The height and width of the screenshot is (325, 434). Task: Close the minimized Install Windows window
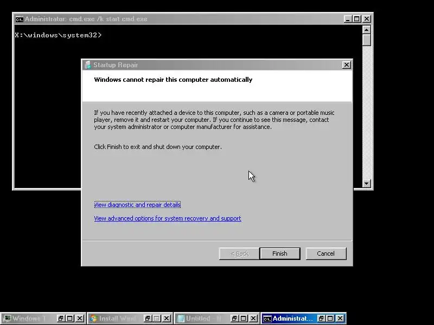tap(167, 318)
